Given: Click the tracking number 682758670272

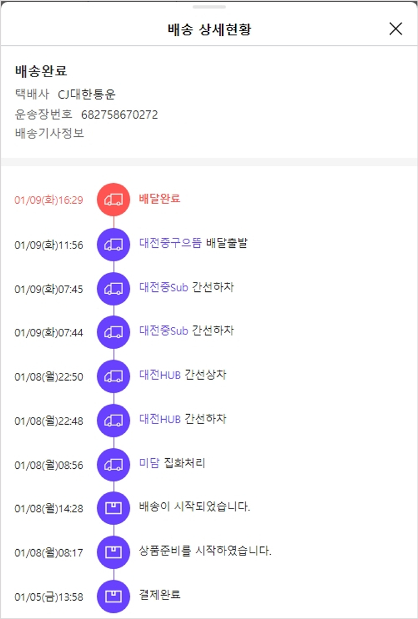Looking at the screenshot, I should (x=119, y=115).
